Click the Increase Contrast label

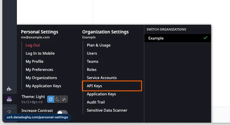[x=37, y=111]
